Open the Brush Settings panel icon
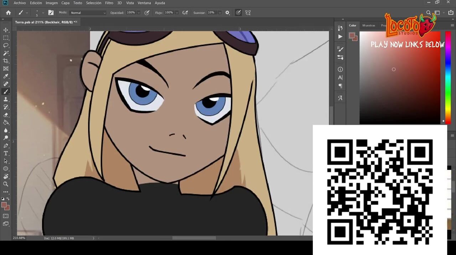Image resolution: width=456 pixels, height=255 pixels. 340,49
